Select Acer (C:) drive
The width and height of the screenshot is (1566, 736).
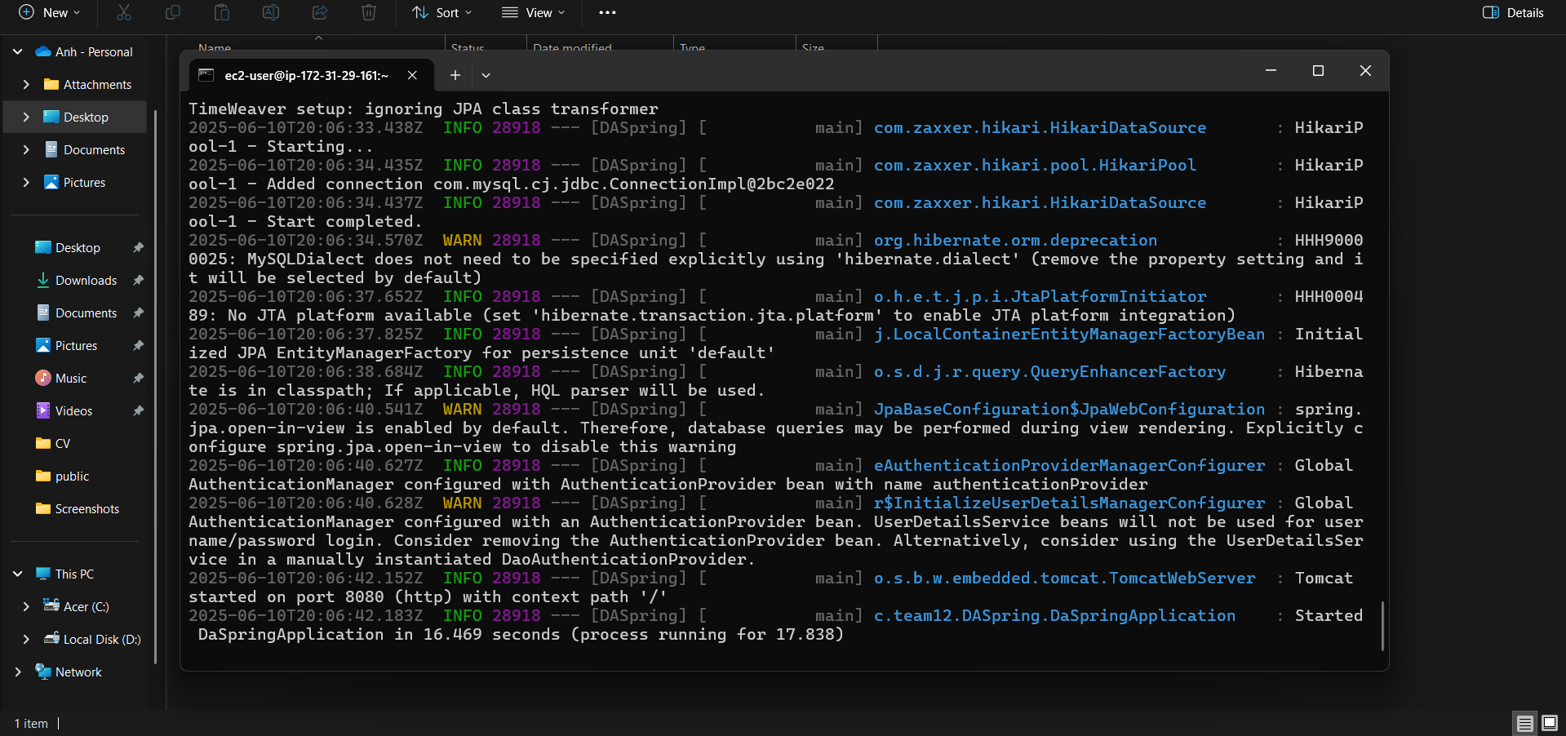pyautogui.click(x=76, y=606)
